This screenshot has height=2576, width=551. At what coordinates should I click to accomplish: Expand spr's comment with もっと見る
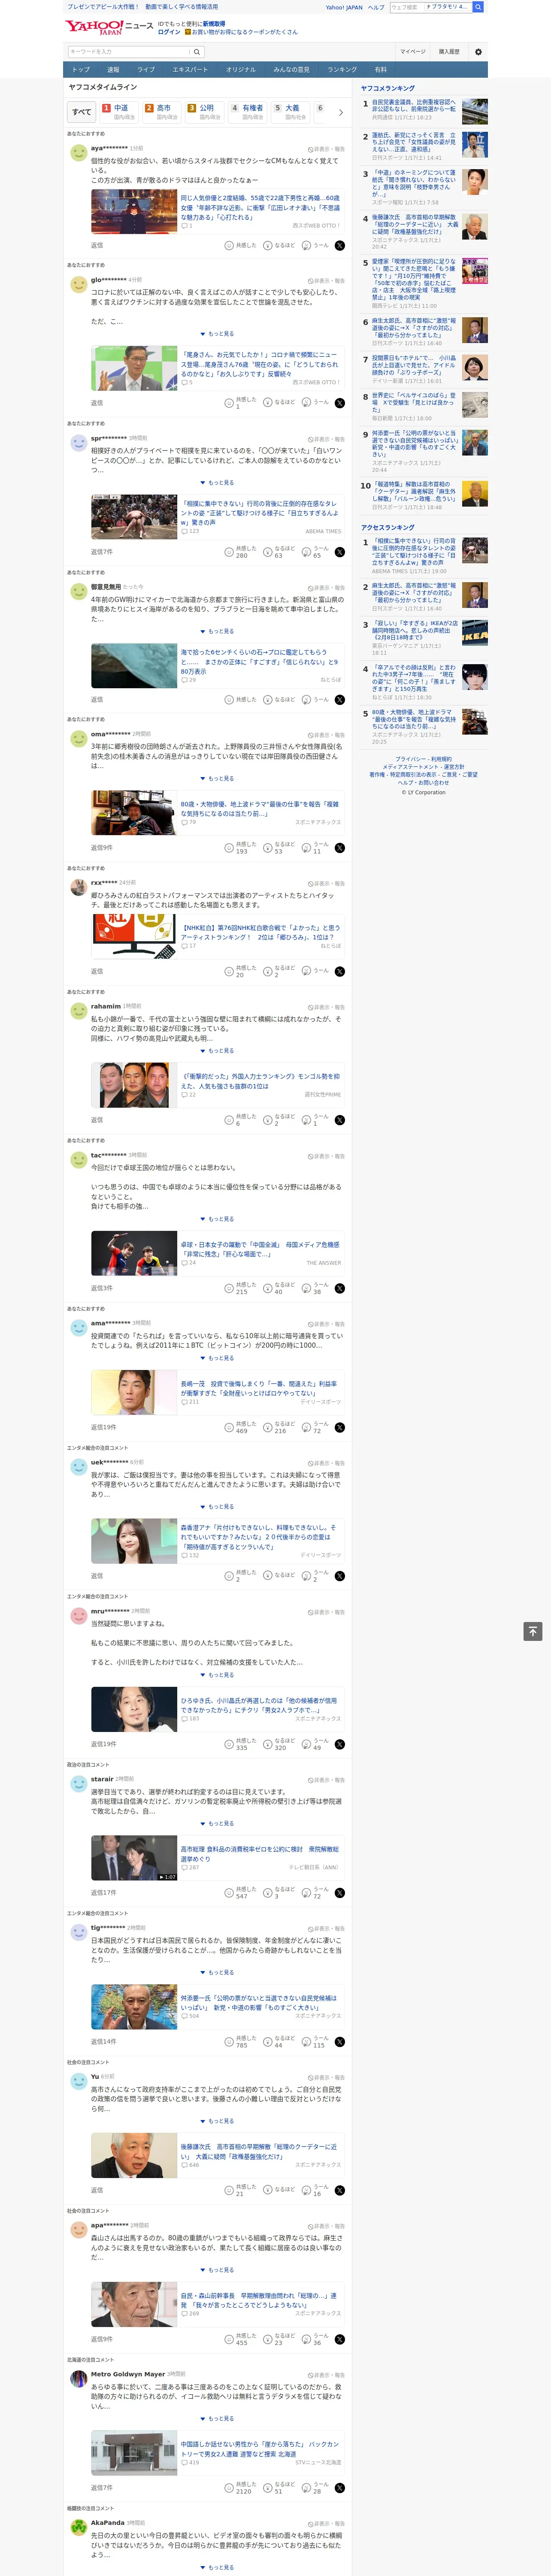point(217,482)
